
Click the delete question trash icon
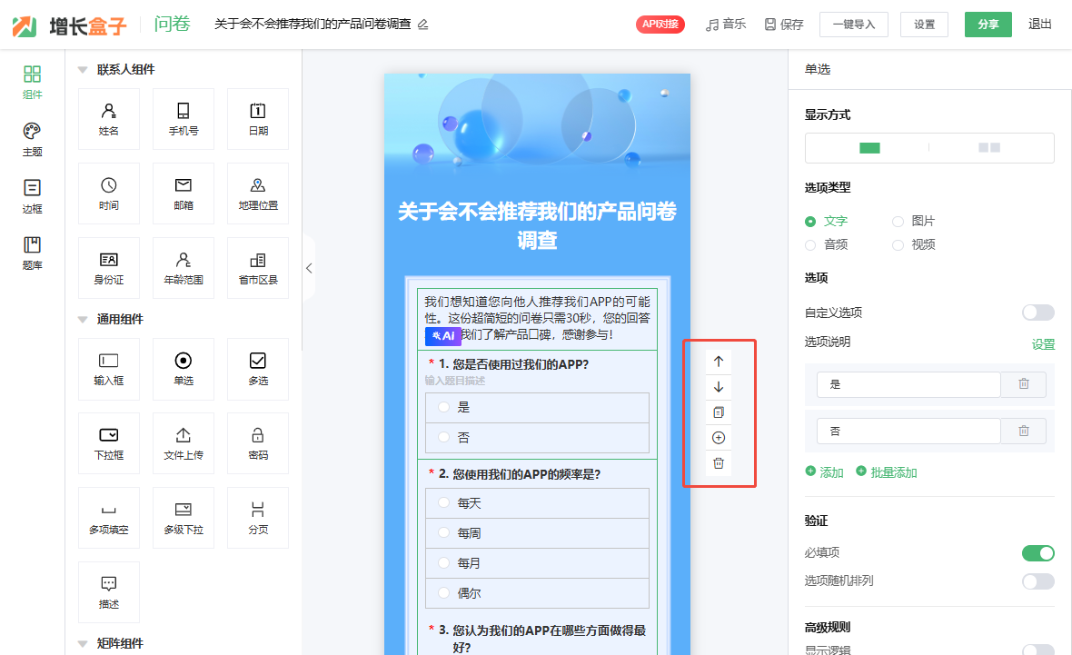719,463
